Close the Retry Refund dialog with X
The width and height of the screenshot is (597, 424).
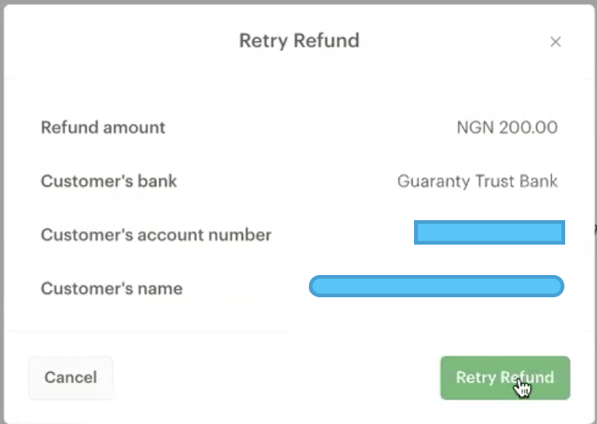556,42
